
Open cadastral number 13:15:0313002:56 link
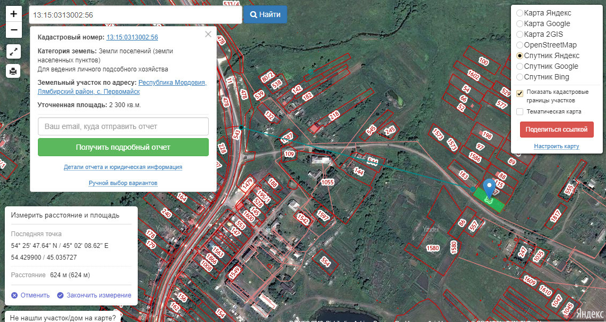(x=132, y=37)
